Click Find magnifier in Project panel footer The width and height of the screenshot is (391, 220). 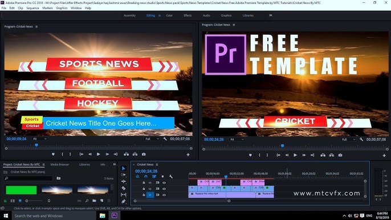(87, 201)
